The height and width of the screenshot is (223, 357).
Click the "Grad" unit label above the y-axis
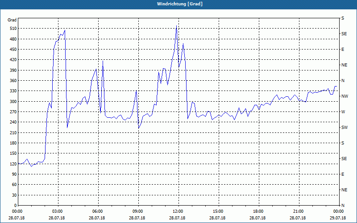point(12,20)
